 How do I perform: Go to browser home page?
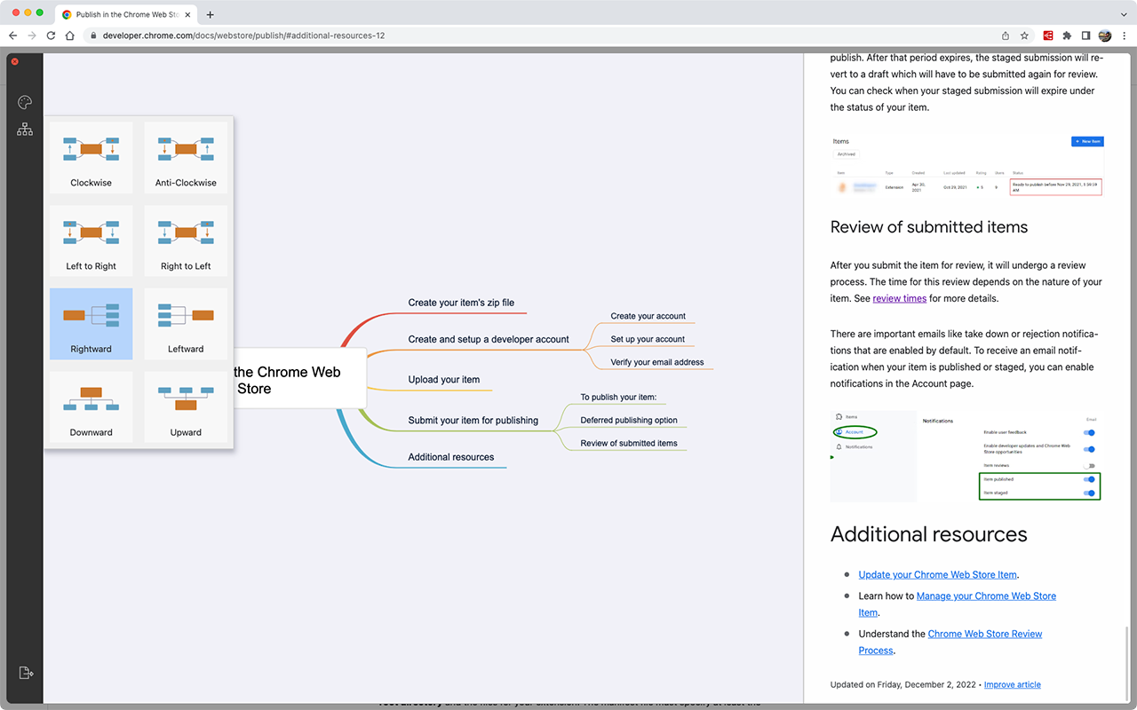(69, 35)
